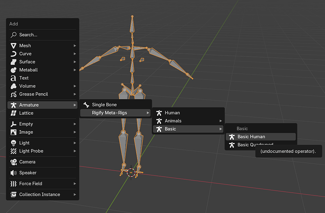Screen dimensions: 325x213
Task: Click the Empty axes icon
Action: [x=14, y=124]
